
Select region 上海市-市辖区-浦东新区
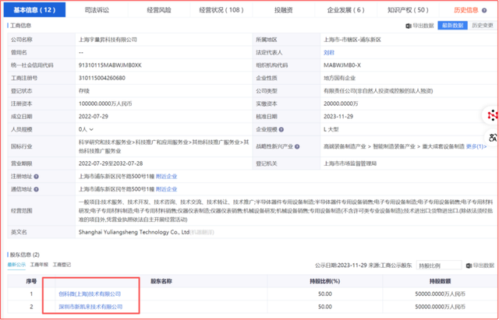pyautogui.click(x=352, y=40)
